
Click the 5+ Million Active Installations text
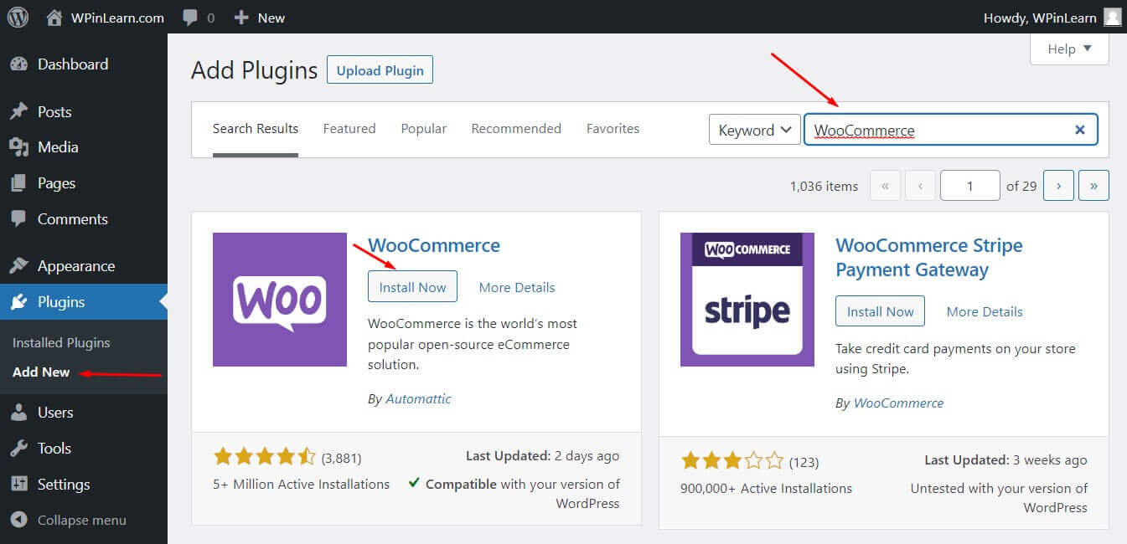coord(302,484)
